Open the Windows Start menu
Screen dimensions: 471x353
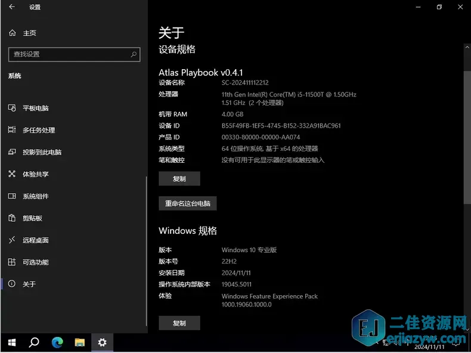tap(12, 342)
